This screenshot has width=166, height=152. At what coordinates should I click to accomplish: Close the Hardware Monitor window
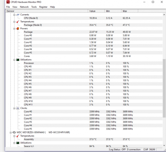pyautogui.click(x=162, y=2)
